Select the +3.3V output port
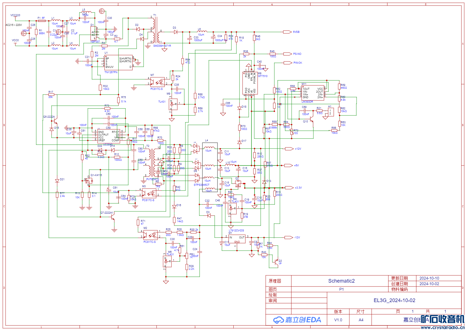 289,188
